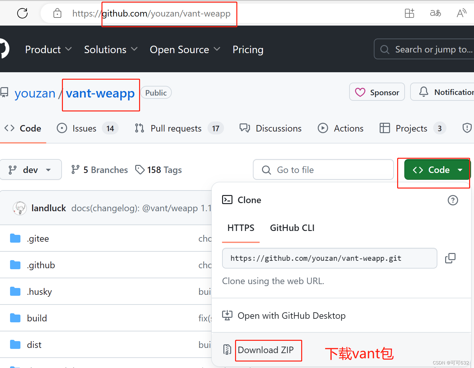This screenshot has width=474, height=368.
Task: Click the repository book icon beside youzan
Action: pos(4,92)
